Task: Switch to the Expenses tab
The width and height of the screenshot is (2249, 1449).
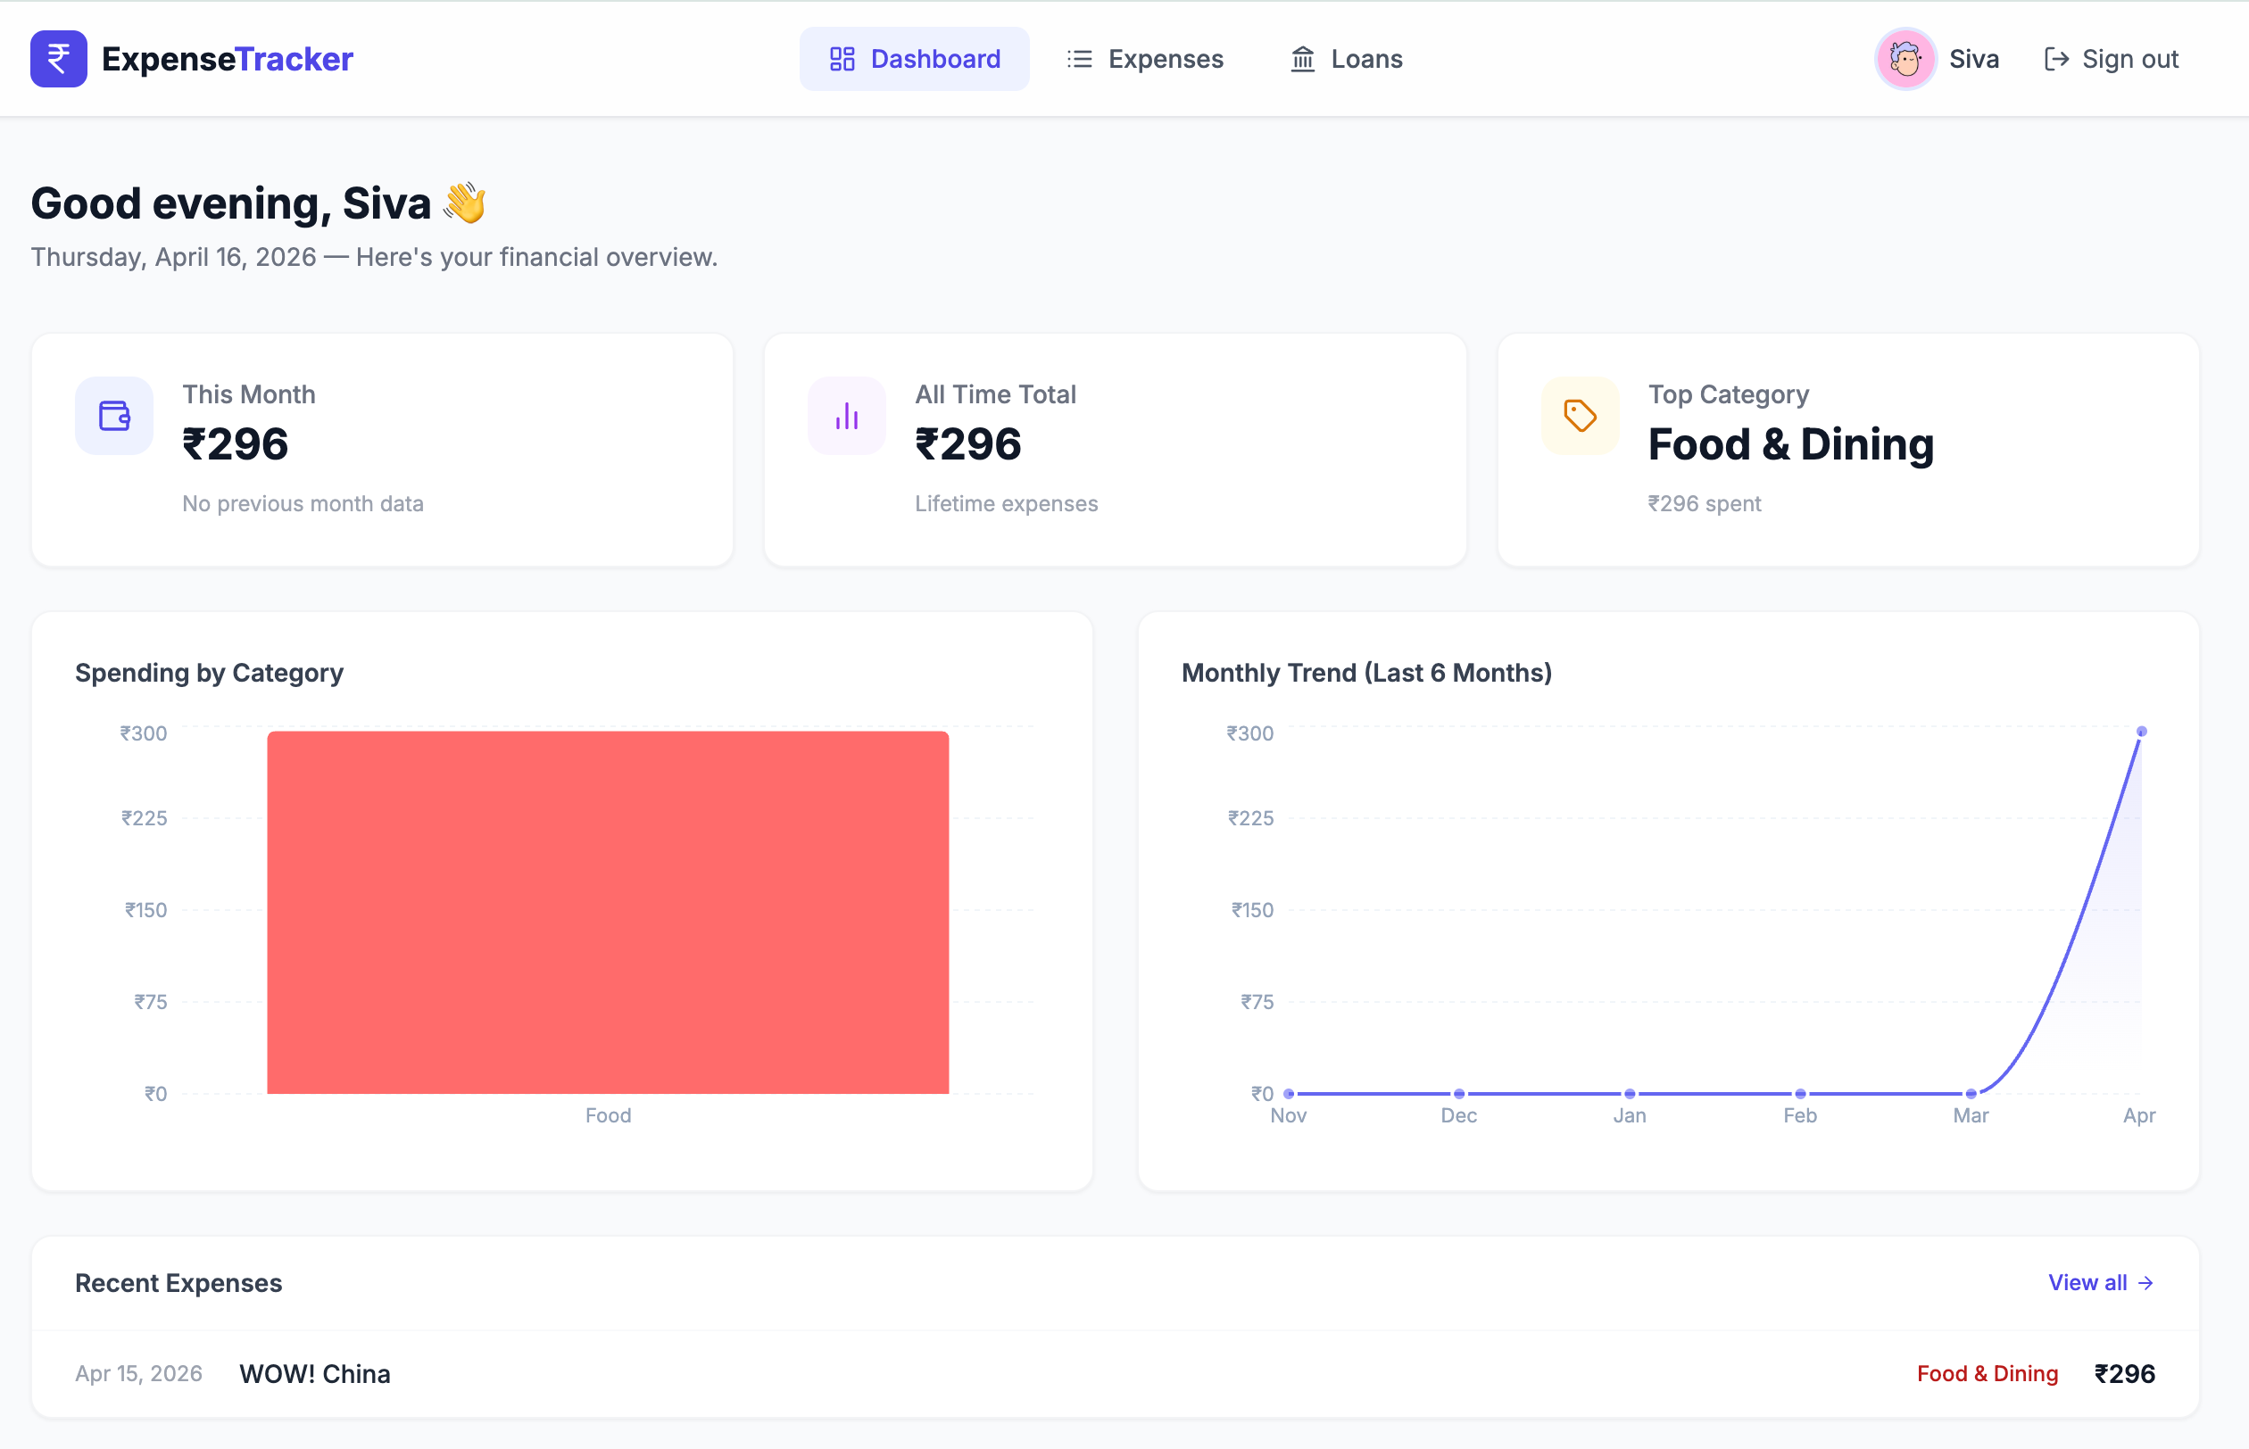Action: pyautogui.click(x=1145, y=59)
